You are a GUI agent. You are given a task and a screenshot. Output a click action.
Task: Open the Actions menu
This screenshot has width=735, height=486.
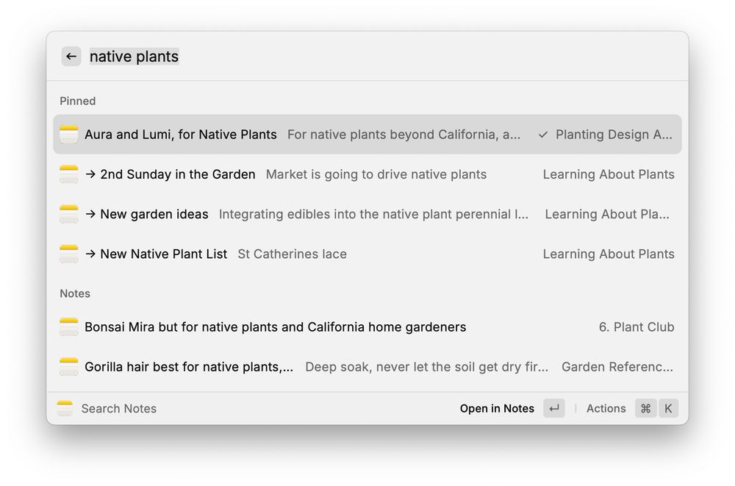pyautogui.click(x=606, y=409)
